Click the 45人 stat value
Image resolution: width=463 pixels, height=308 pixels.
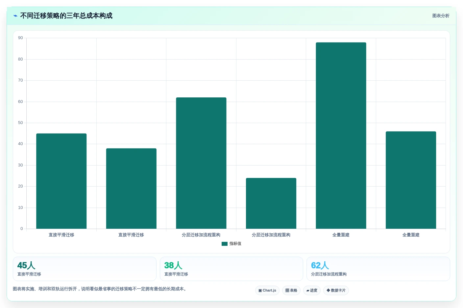pyautogui.click(x=26, y=265)
